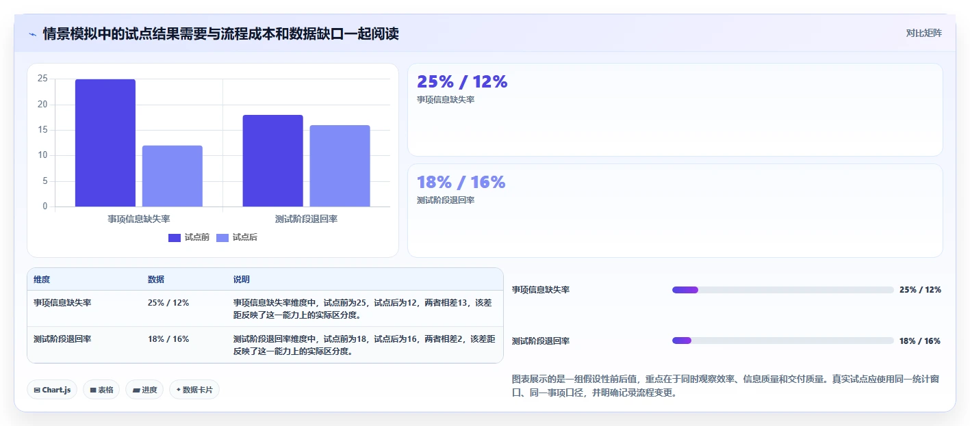Viewport: 970px width, 426px height.
Task: Select the 表格 chip
Action: pos(101,390)
